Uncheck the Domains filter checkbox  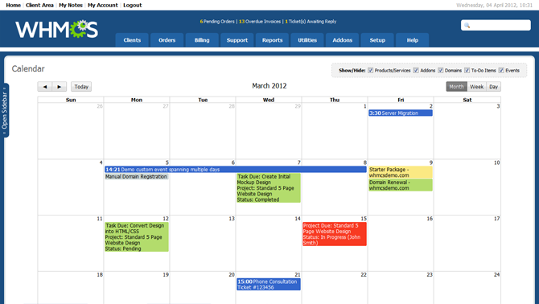pos(440,71)
